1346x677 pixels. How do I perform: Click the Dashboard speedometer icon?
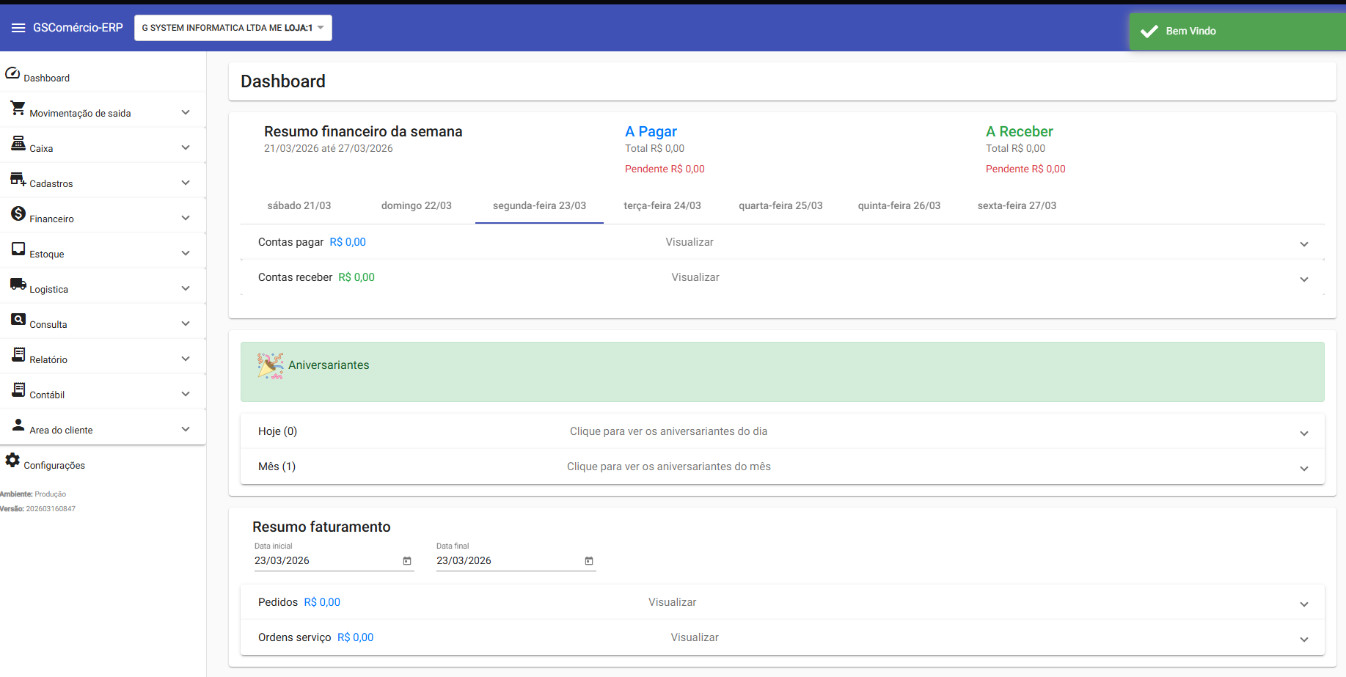(12, 73)
